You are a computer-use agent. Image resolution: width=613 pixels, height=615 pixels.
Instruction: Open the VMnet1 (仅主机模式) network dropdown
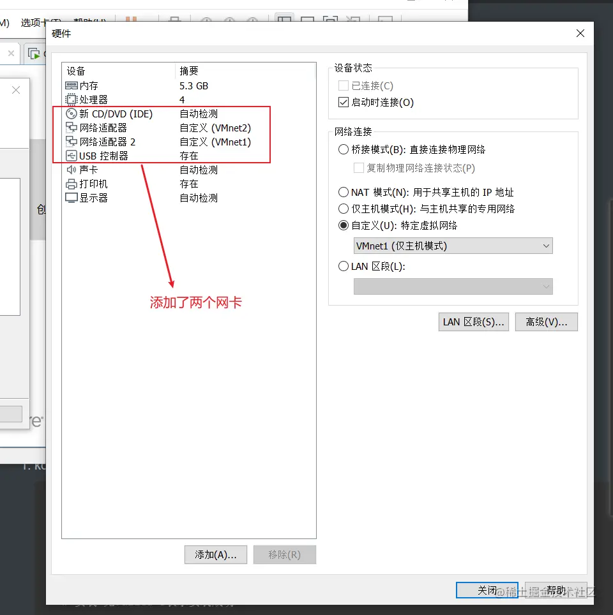(x=453, y=246)
